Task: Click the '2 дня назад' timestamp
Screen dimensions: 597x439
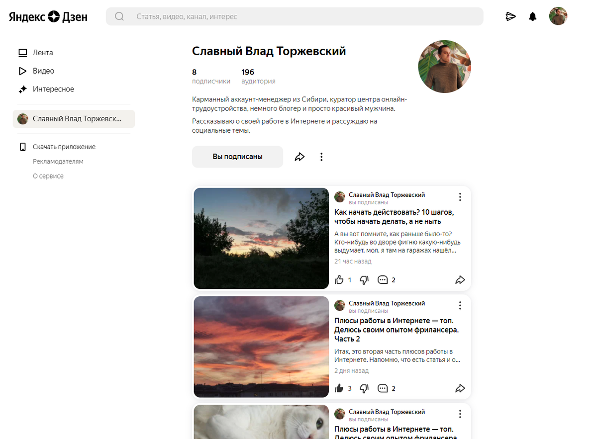Action: [351, 370]
